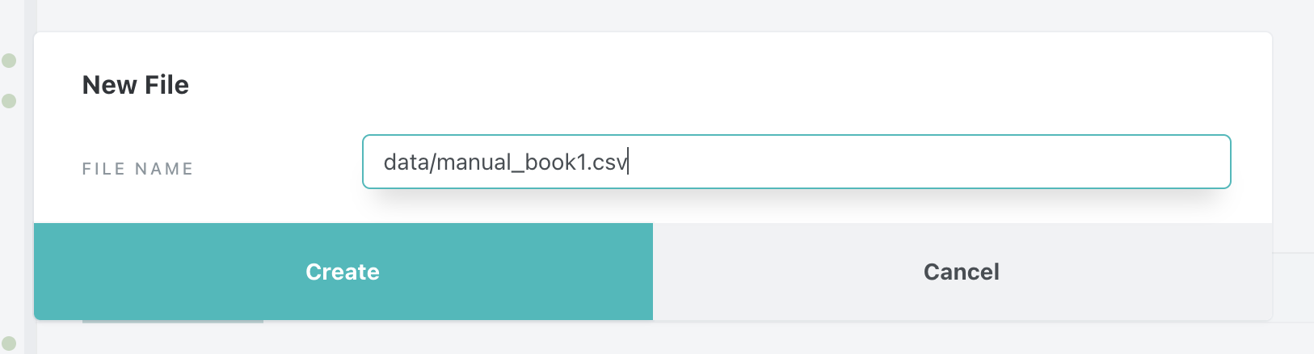The width and height of the screenshot is (1314, 354).
Task: Click the topmost green dot on left edge
Action: click(9, 61)
